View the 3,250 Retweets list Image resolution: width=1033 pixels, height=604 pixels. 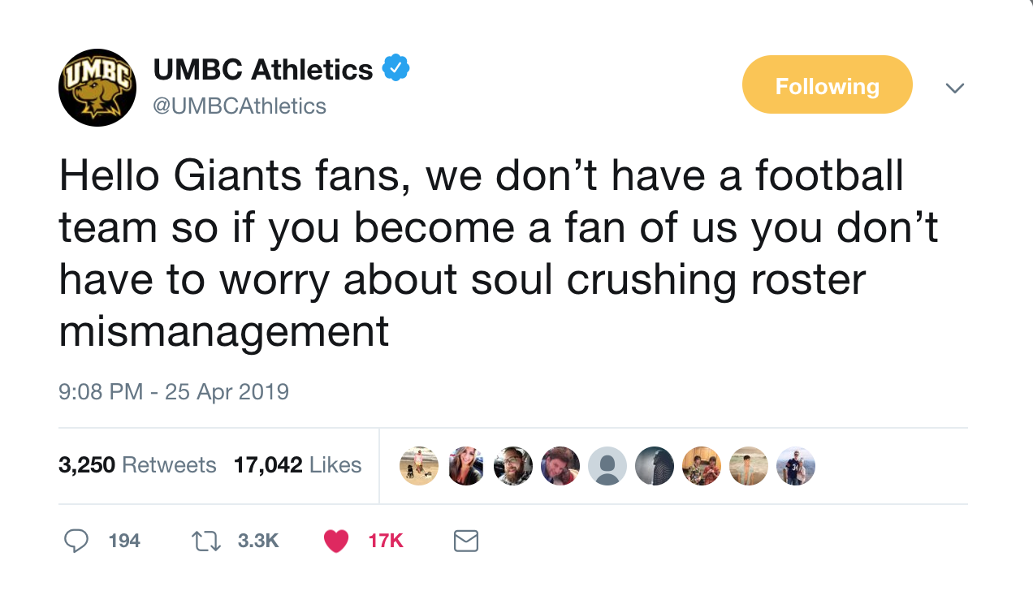[x=137, y=465]
